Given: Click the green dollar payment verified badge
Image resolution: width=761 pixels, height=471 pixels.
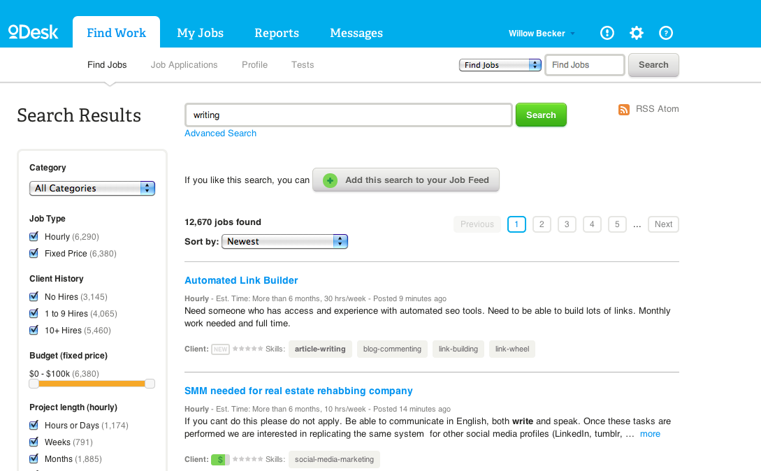Looking at the screenshot, I should (x=220, y=459).
